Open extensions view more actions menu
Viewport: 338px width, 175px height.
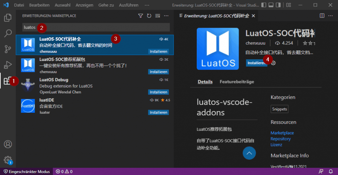click(166, 16)
